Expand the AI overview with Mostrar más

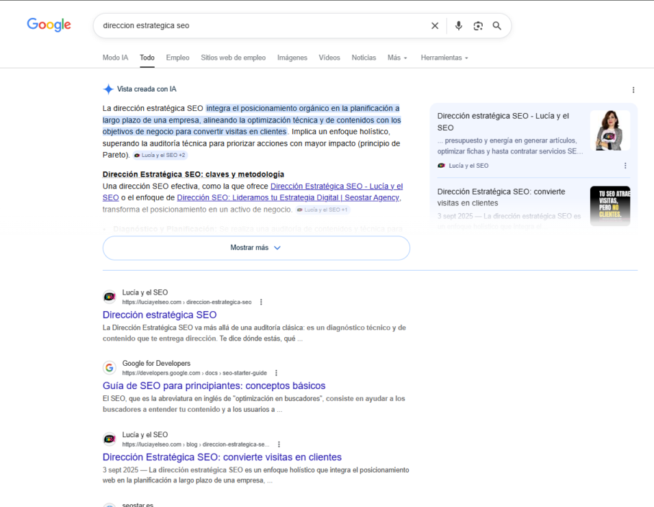[x=255, y=247]
